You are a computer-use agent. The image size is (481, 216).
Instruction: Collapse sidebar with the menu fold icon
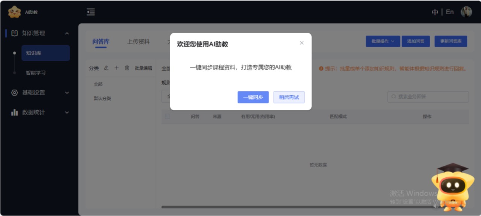[x=91, y=12]
